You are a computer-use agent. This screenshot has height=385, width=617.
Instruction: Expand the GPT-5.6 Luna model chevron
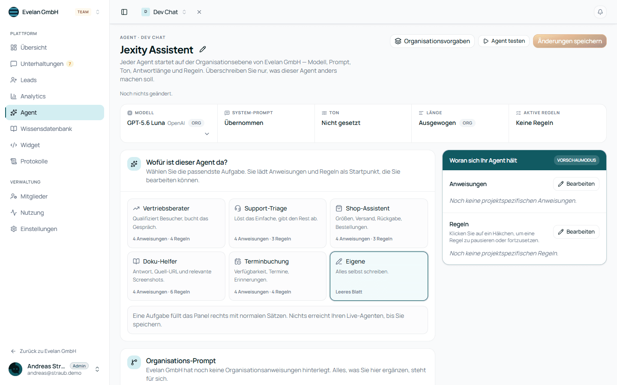tap(207, 134)
